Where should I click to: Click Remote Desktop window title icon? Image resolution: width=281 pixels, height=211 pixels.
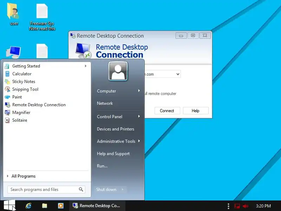[x=73, y=36]
